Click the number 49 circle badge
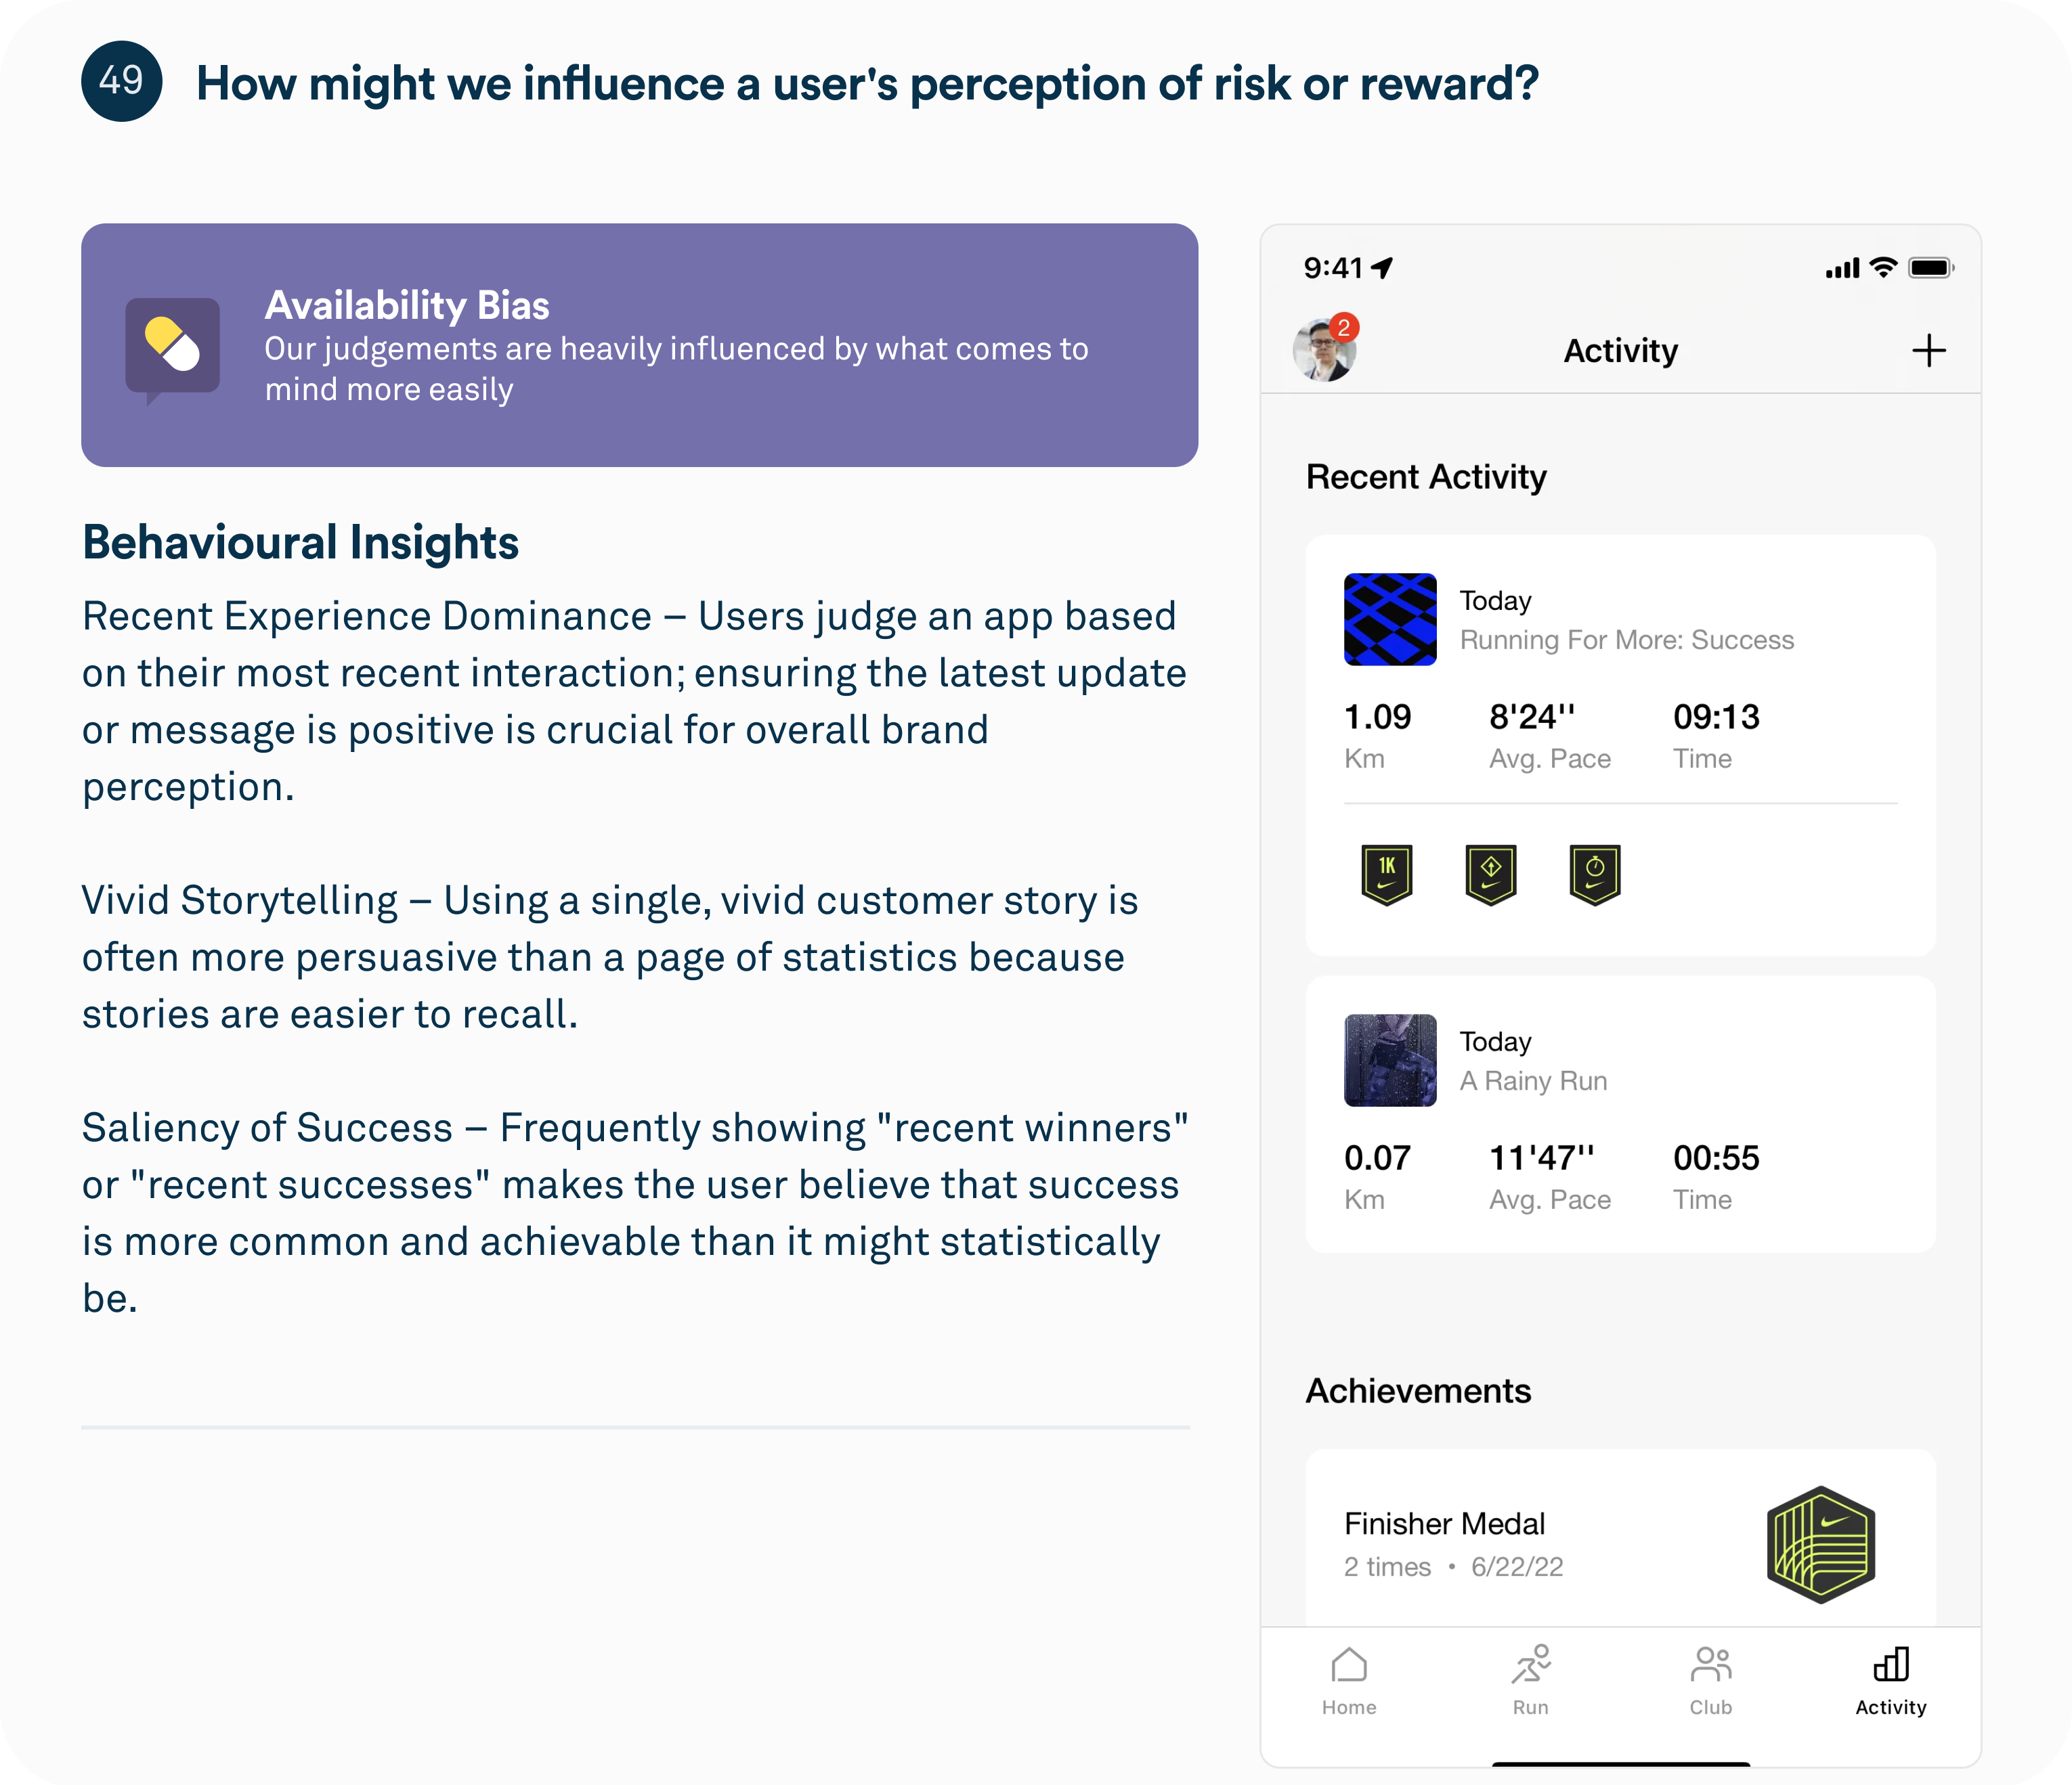 point(122,81)
